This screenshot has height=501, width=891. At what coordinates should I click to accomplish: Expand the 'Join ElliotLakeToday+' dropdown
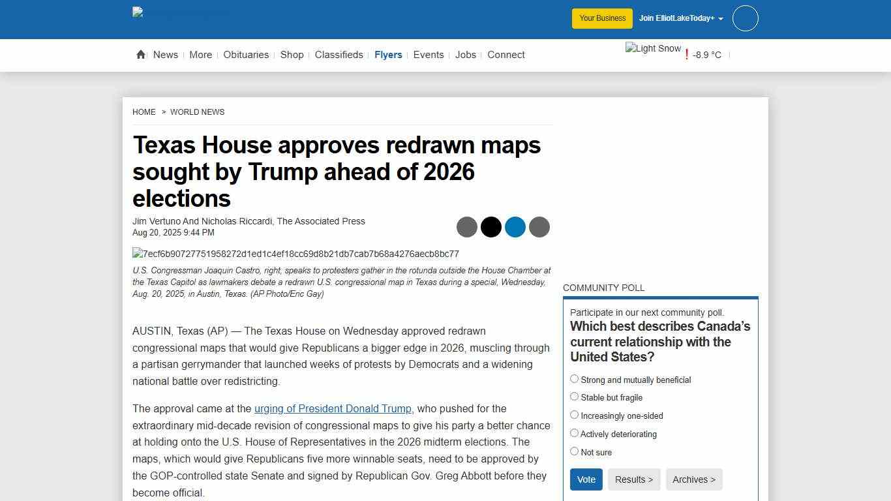(680, 18)
